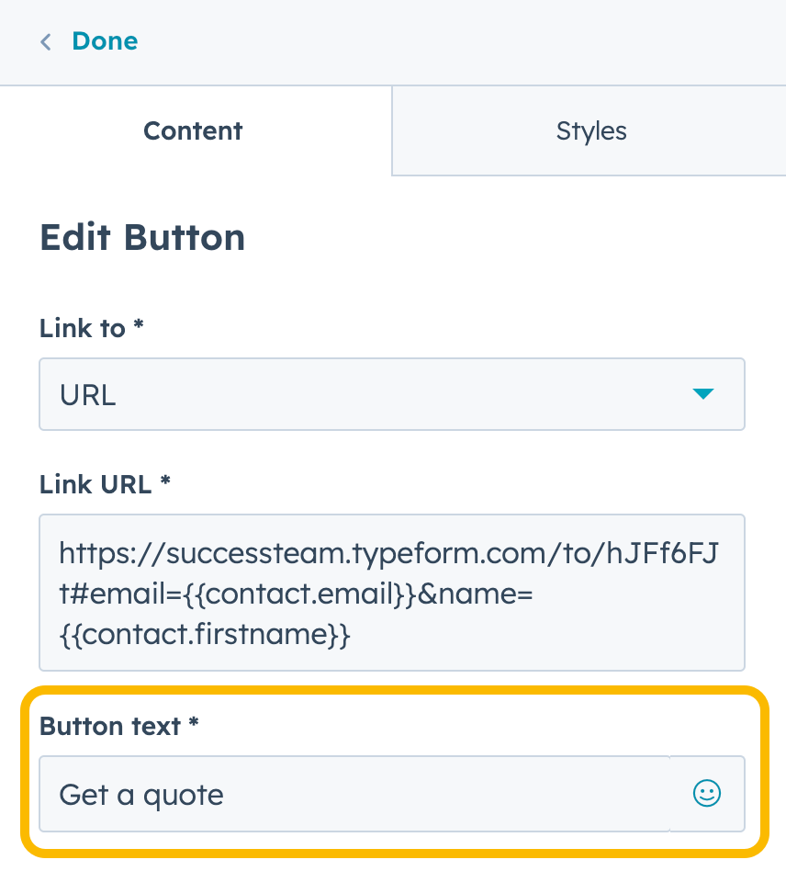Switch to the Styles tab
The image size is (786, 871).
pyautogui.click(x=590, y=130)
